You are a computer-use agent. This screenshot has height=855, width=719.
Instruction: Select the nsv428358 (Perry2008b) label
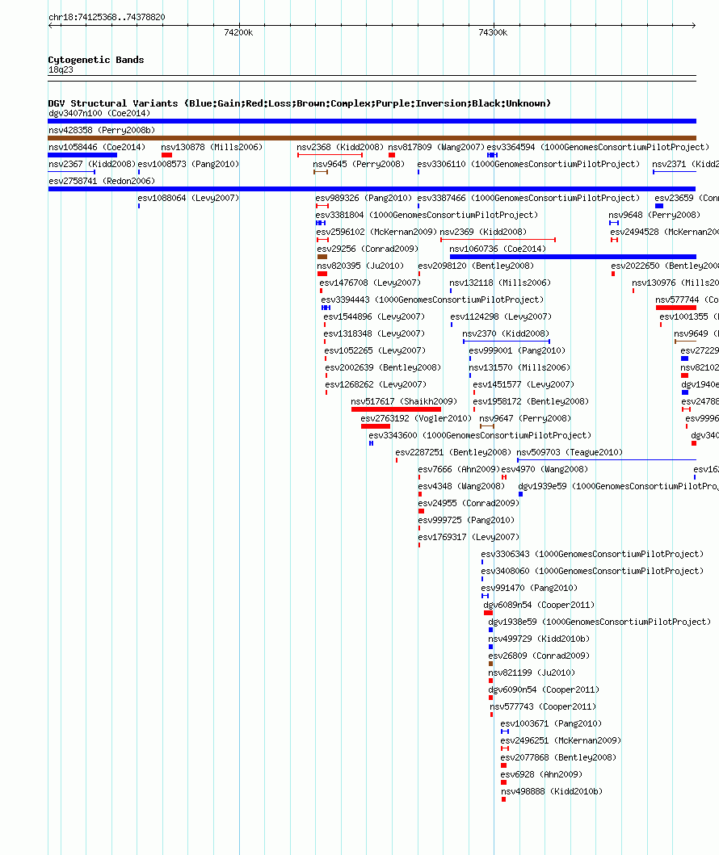pos(102,130)
